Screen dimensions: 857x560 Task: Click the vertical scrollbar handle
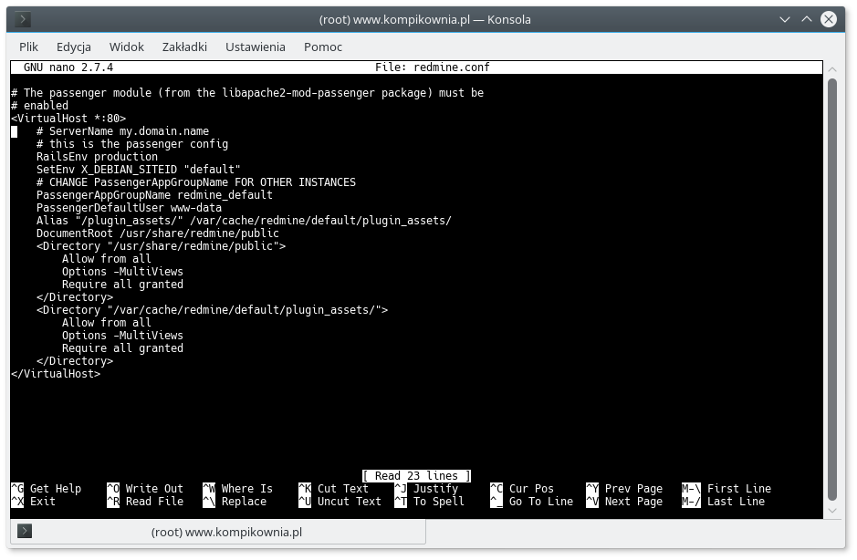[x=832, y=289]
